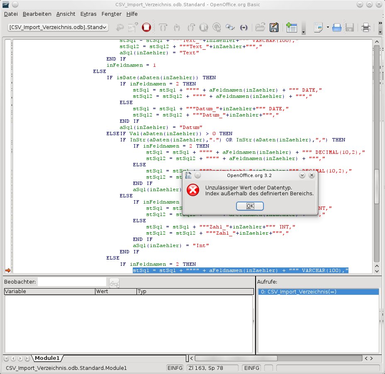Switch to the Module1 tab
The height and width of the screenshot is (374, 385).
(47, 358)
